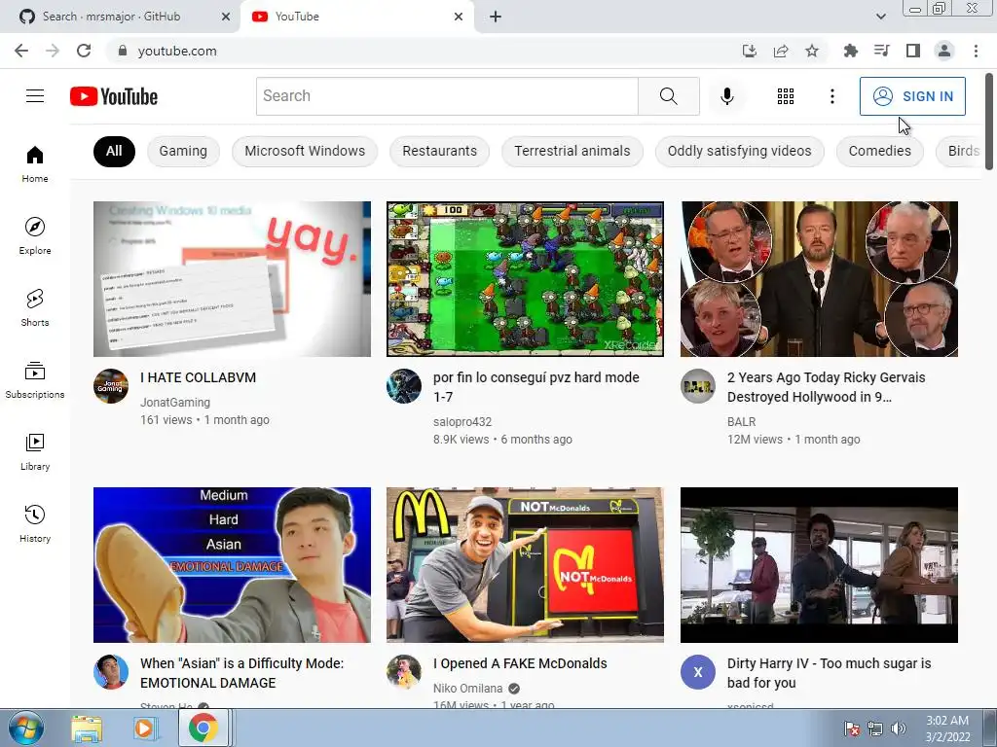
Task: Open Subscriptions in sidebar
Action: pyautogui.click(x=35, y=380)
